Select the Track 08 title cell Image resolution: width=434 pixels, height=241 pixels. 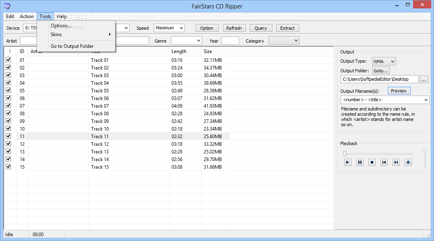point(100,113)
